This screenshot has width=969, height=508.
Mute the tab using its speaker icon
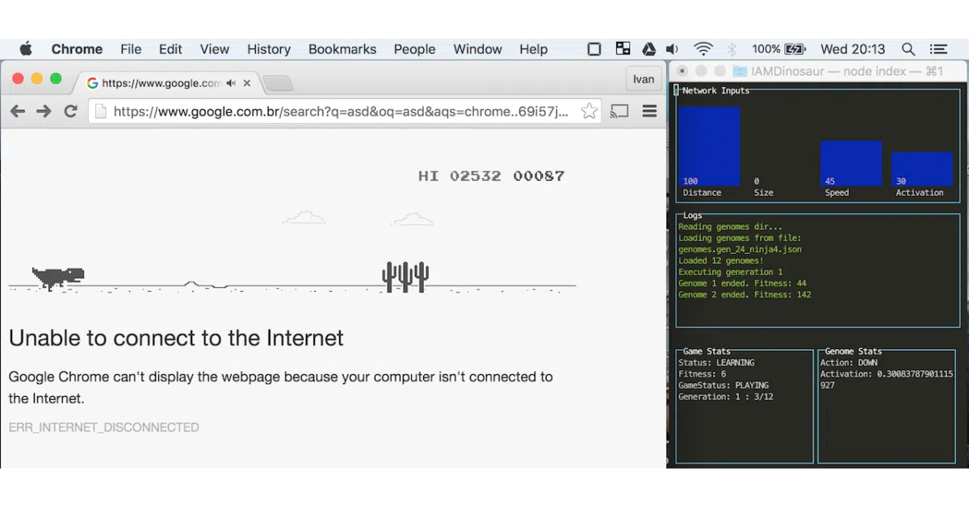coord(231,83)
